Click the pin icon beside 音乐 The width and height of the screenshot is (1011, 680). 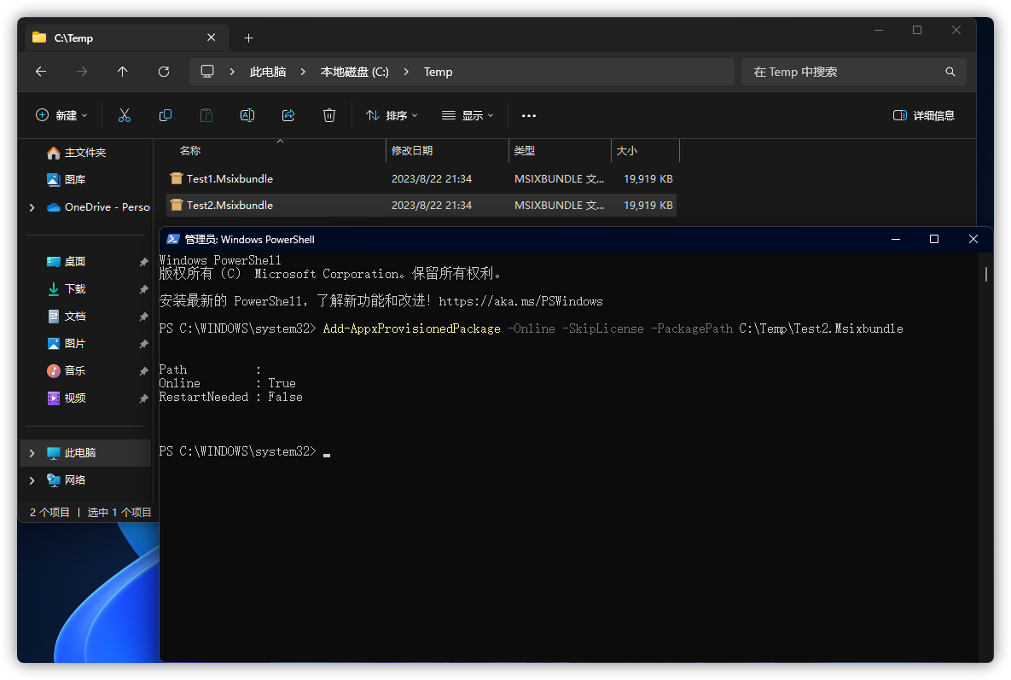[x=143, y=371]
